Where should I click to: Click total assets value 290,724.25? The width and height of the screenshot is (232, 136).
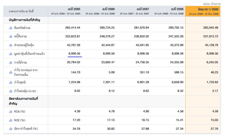pyautogui.click(x=107, y=28)
